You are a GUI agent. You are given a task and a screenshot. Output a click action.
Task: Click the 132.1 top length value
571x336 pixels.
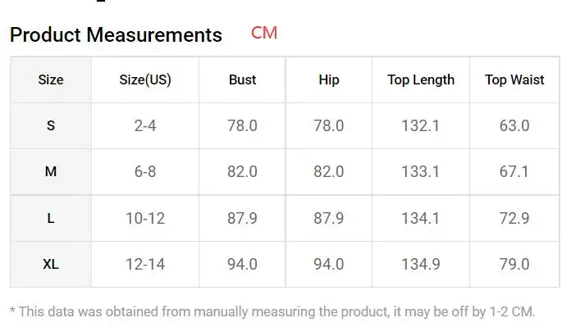pyautogui.click(x=421, y=126)
